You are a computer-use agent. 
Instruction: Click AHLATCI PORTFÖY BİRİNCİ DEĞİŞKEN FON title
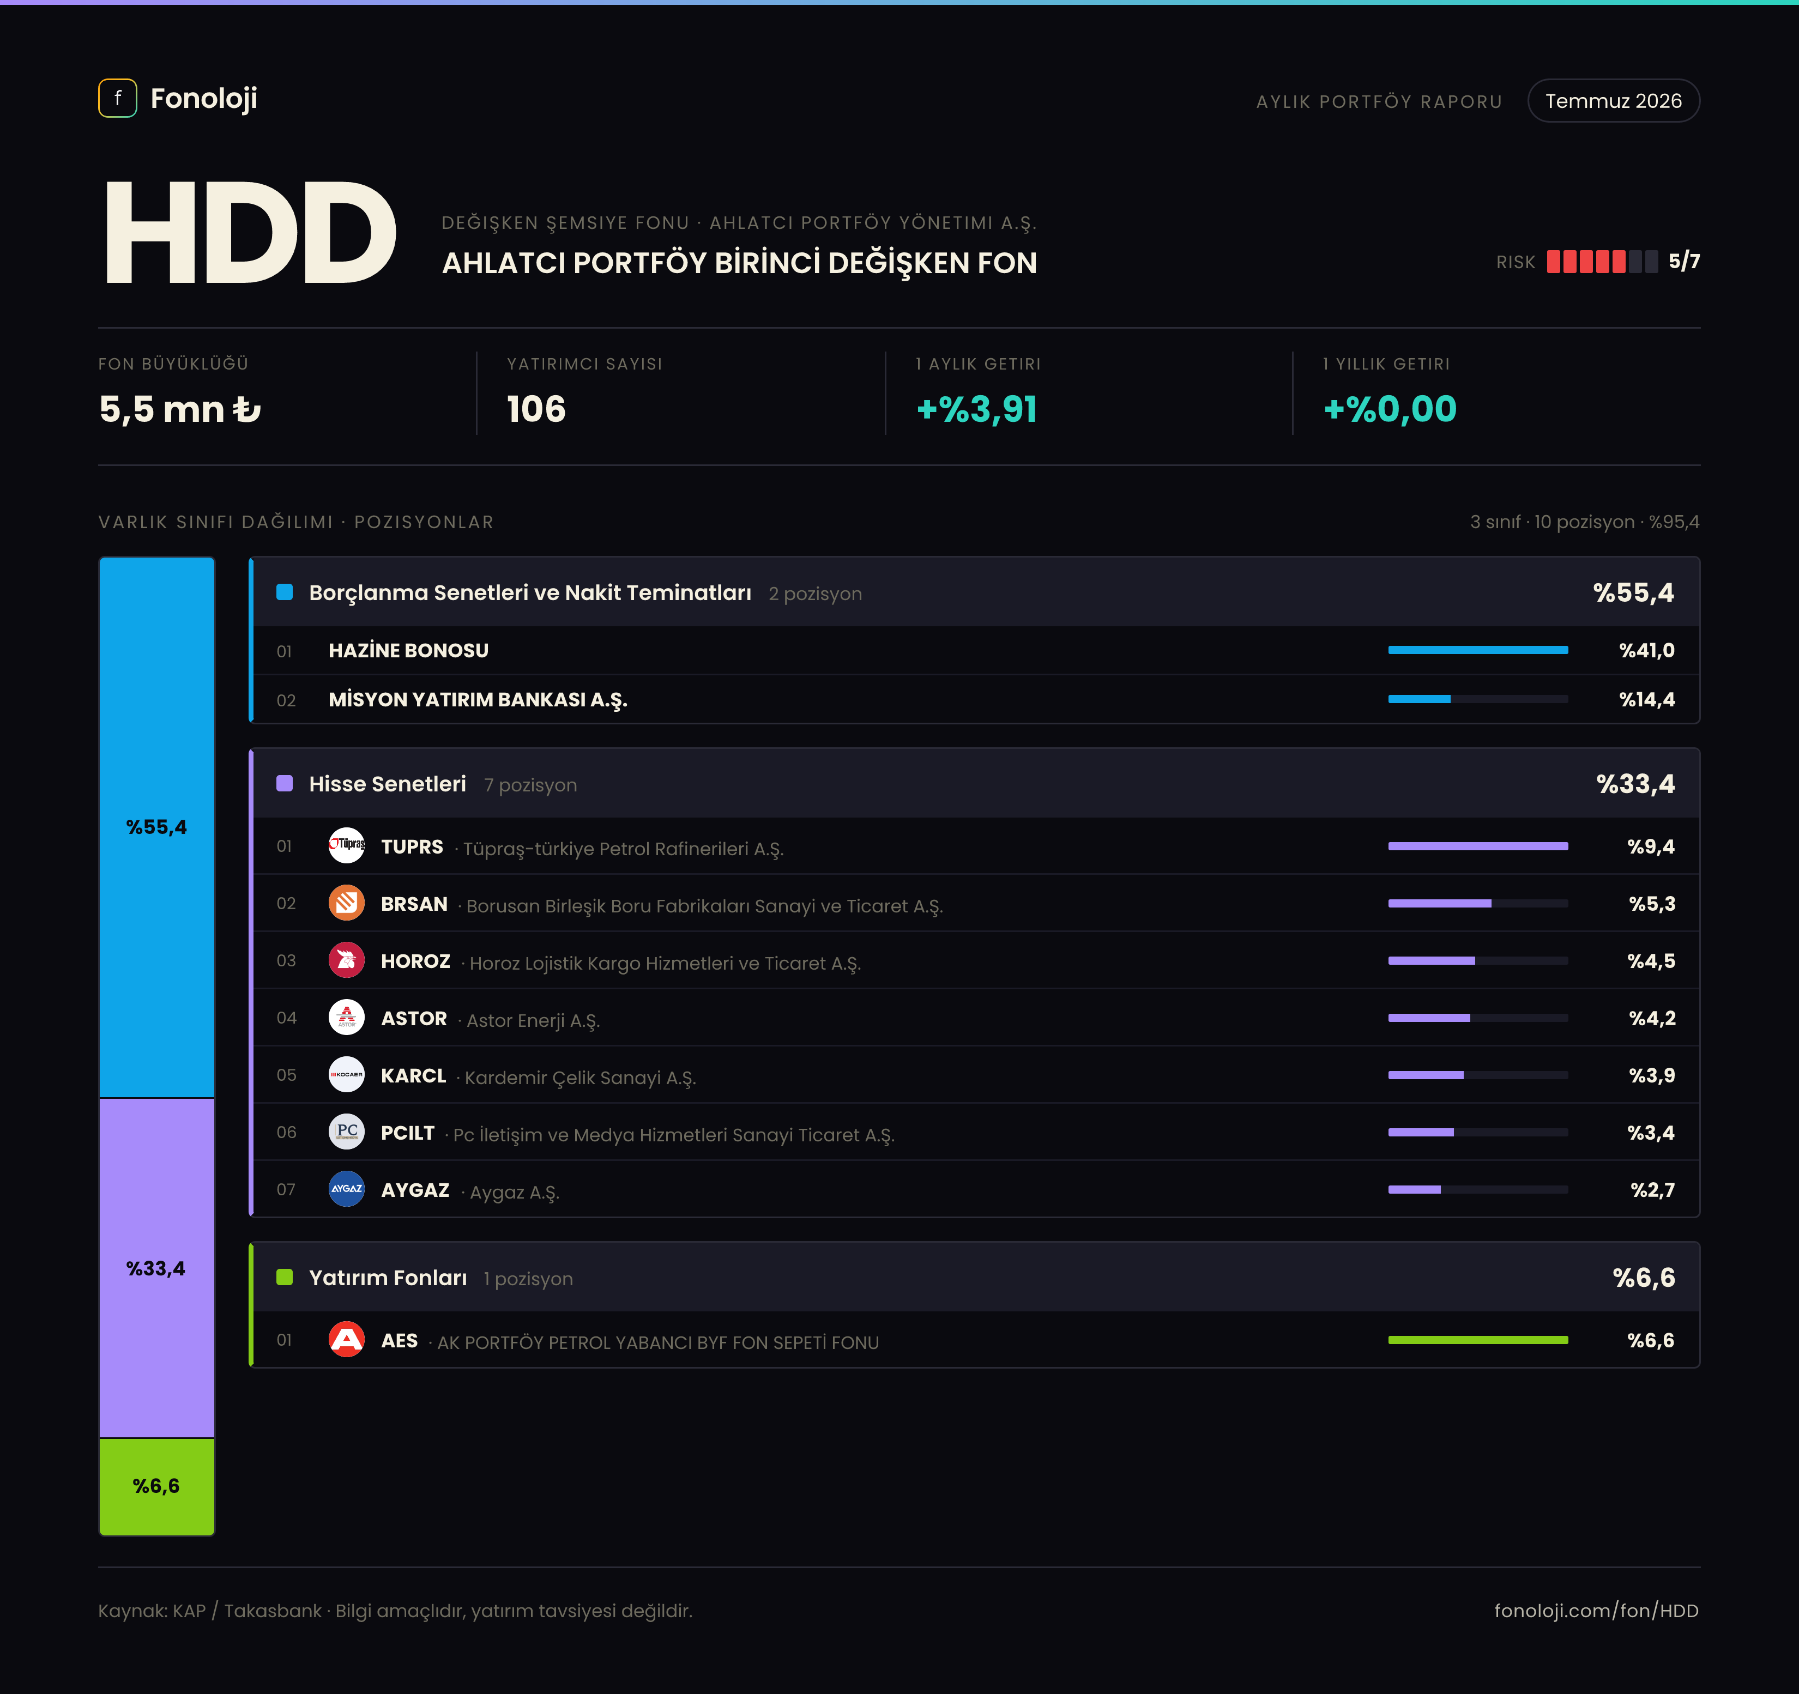pyautogui.click(x=739, y=263)
